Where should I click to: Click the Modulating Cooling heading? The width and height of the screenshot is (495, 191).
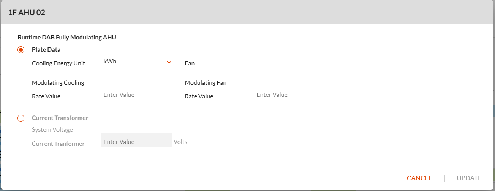pyautogui.click(x=58, y=82)
